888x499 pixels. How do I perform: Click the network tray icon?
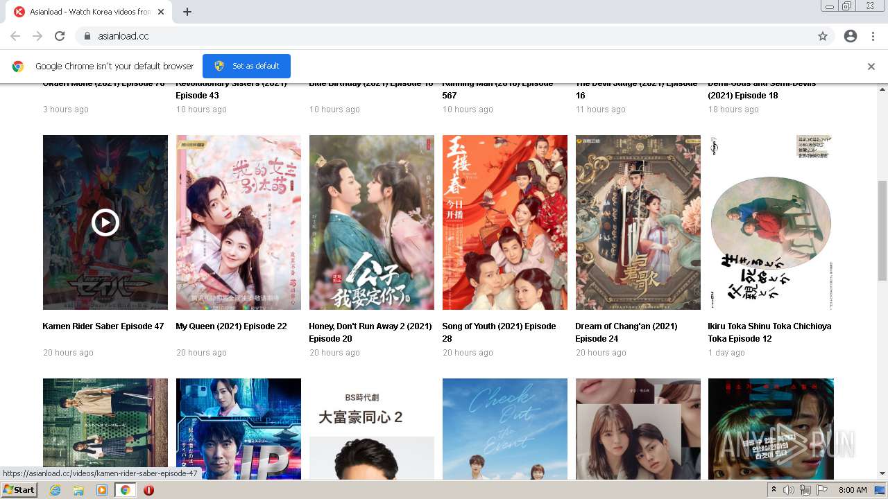[x=805, y=490]
